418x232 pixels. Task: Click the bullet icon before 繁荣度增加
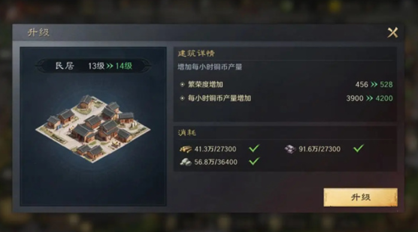[x=182, y=85]
